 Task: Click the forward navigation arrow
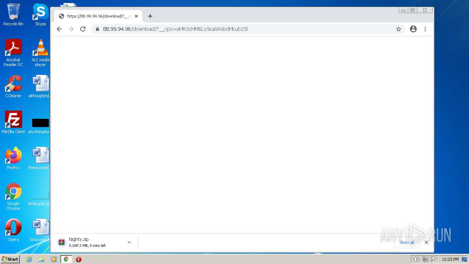[x=71, y=29]
